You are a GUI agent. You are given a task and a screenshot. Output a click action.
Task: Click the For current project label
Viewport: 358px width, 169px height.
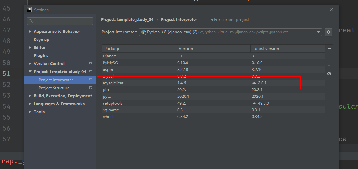[231, 20]
